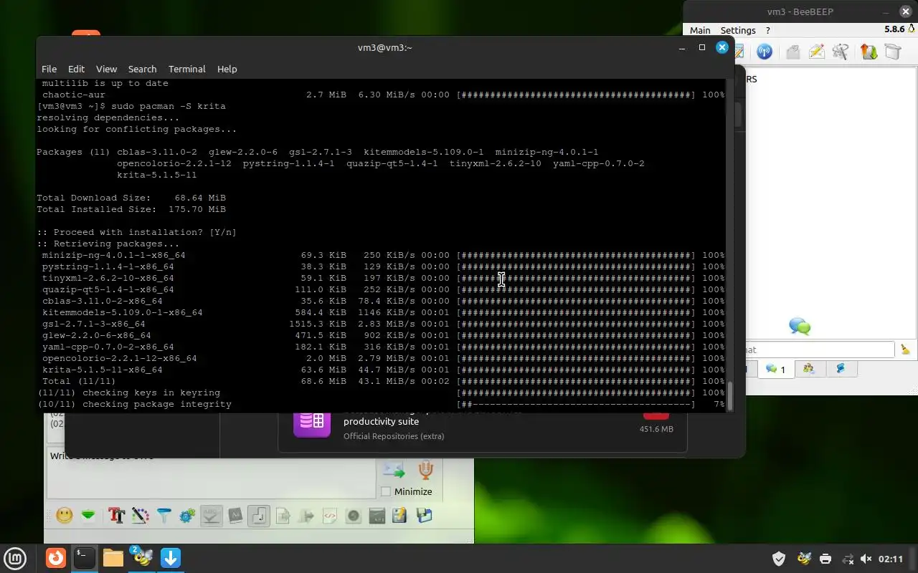The image size is (918, 573).
Task: Switch to terminal in the taskbar
Action: tap(85, 557)
